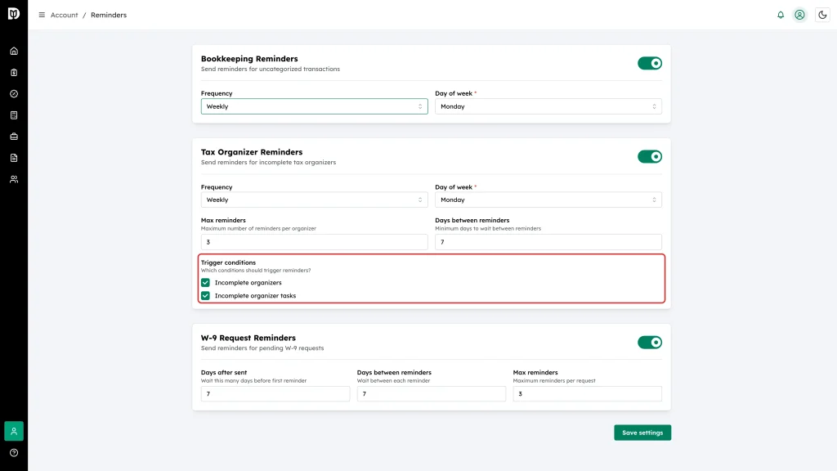Click 'W-9 Request Reminders' heading
The width and height of the screenshot is (837, 471).
click(248, 338)
